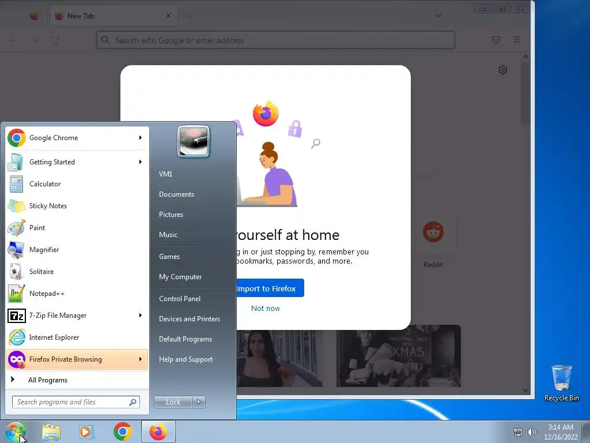Click search magnifier in Start search box
Image resolution: width=590 pixels, height=443 pixels.
tap(133, 402)
